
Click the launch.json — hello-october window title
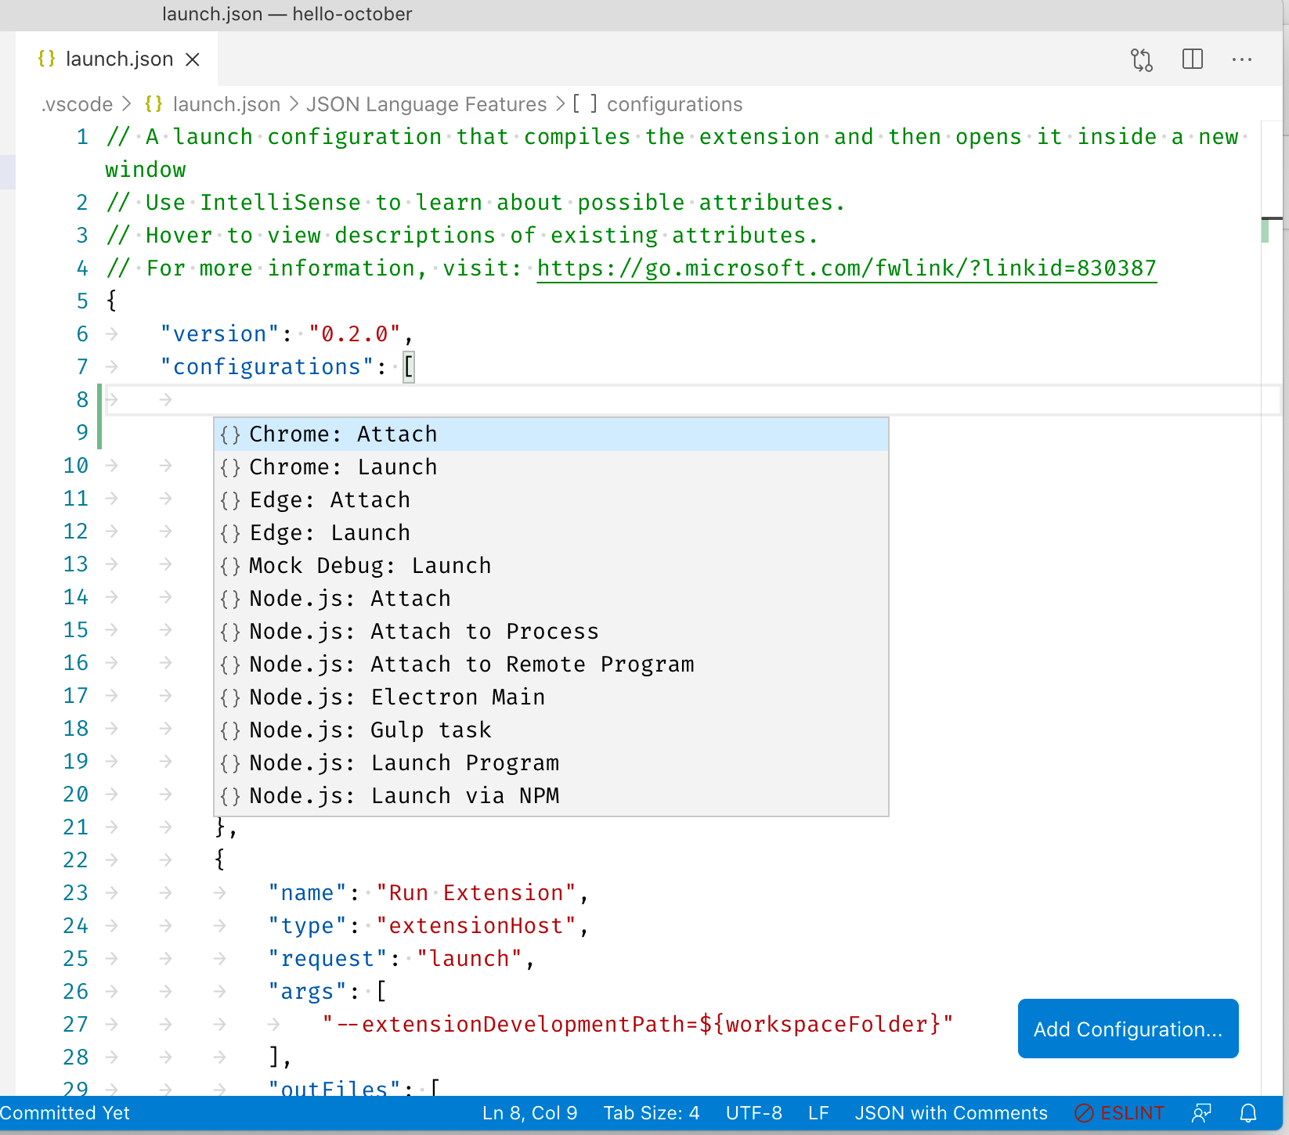click(287, 14)
